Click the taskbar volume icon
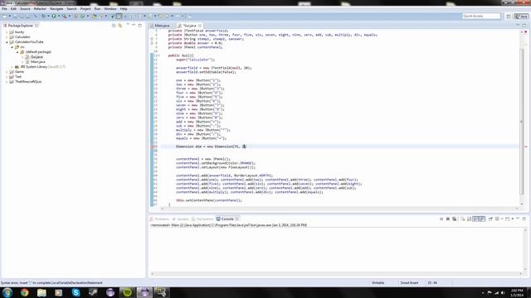 coord(503,293)
